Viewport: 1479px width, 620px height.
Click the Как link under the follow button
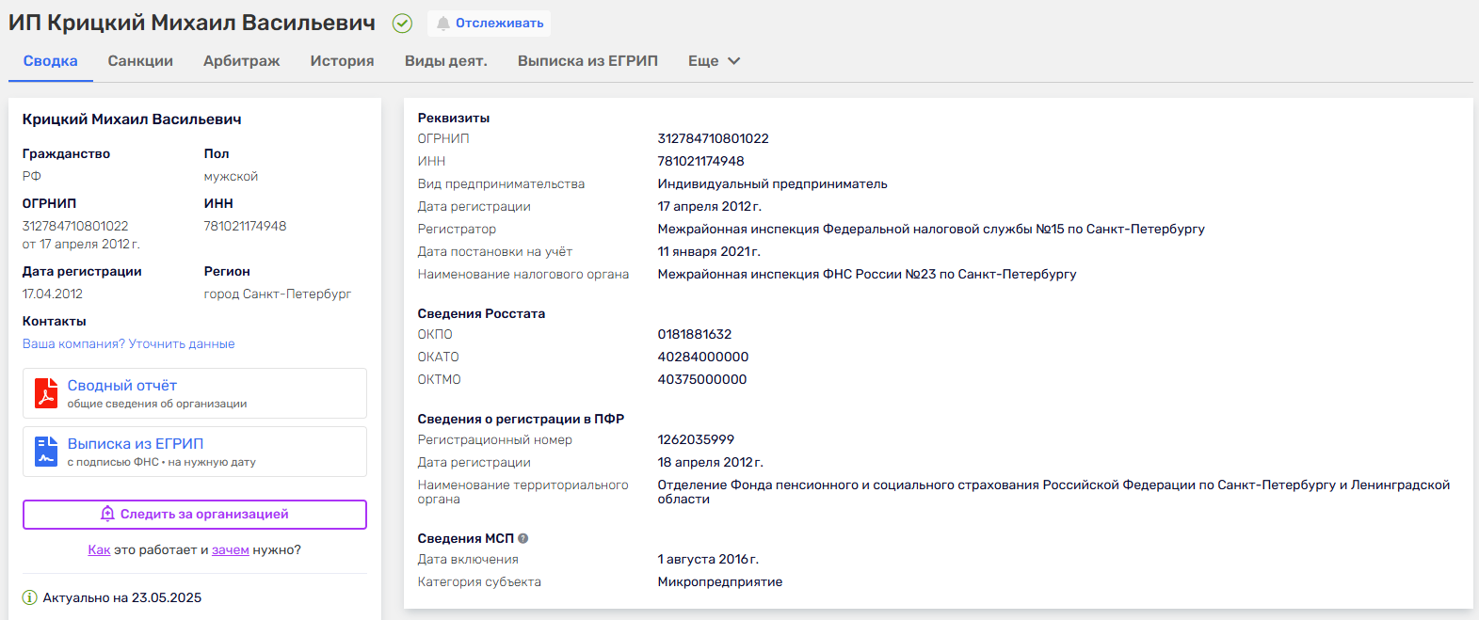[99, 550]
